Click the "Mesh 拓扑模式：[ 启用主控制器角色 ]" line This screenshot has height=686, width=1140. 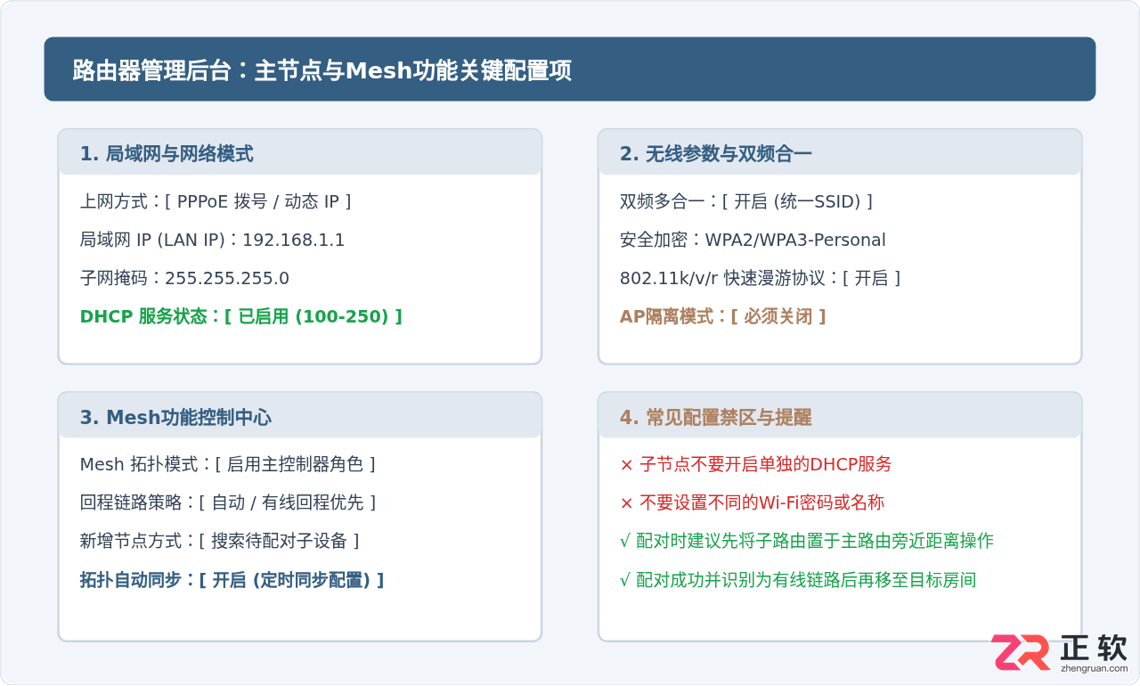point(227,464)
